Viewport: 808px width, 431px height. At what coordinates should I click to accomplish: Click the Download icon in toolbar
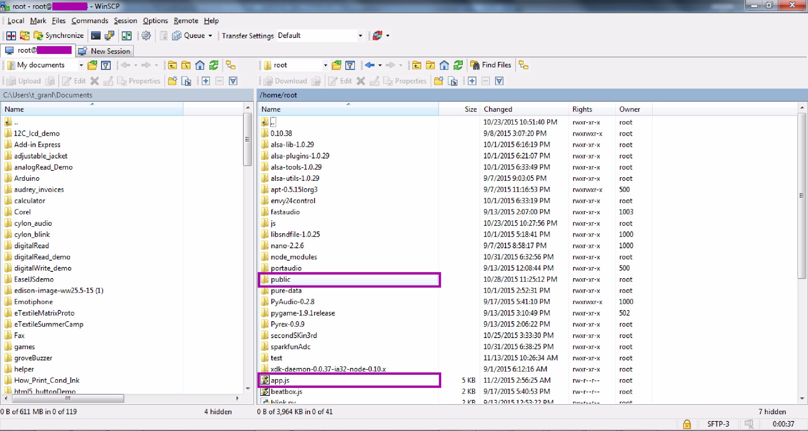click(x=284, y=81)
